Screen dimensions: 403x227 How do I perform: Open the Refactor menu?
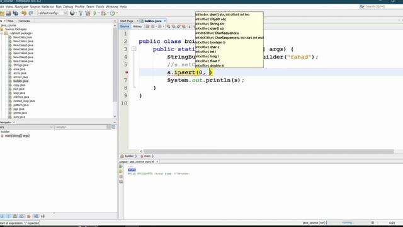click(x=48, y=7)
